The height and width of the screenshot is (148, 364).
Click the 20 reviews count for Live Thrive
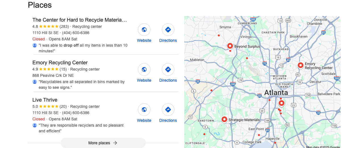63,106
